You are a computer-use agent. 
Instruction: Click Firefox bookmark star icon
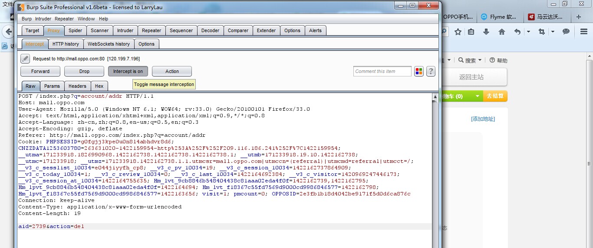tap(458, 32)
